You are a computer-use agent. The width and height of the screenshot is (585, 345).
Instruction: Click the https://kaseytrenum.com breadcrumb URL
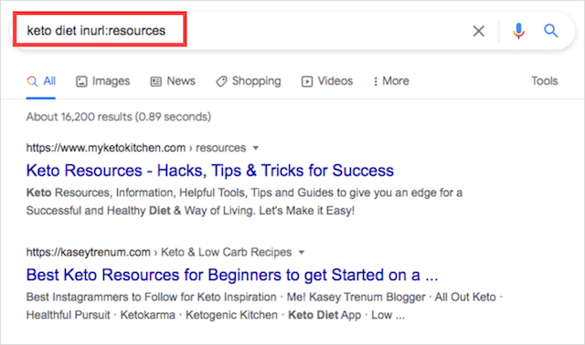pos(88,252)
